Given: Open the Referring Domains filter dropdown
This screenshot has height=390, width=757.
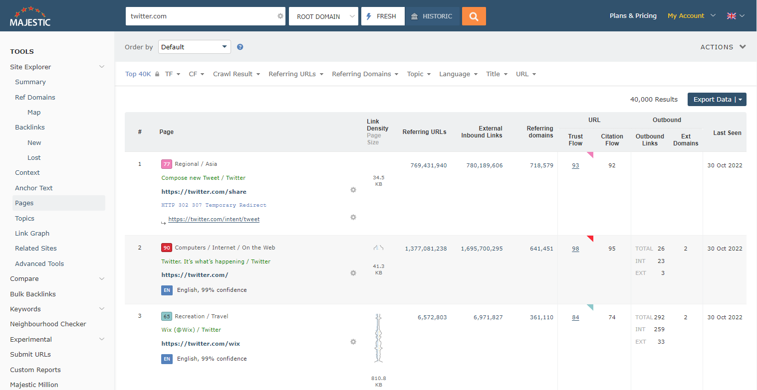Looking at the screenshot, I should point(365,74).
